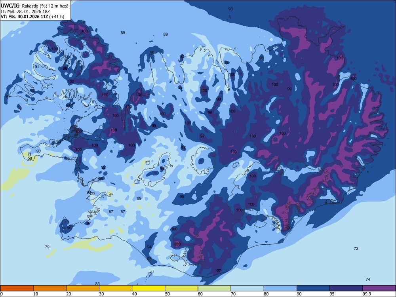Click the 91 value in the Westfjords
The image size is (396, 297).
[37, 67]
